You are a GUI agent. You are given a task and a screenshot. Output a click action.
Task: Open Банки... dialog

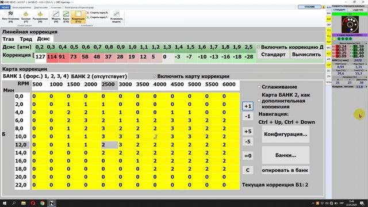286,155
